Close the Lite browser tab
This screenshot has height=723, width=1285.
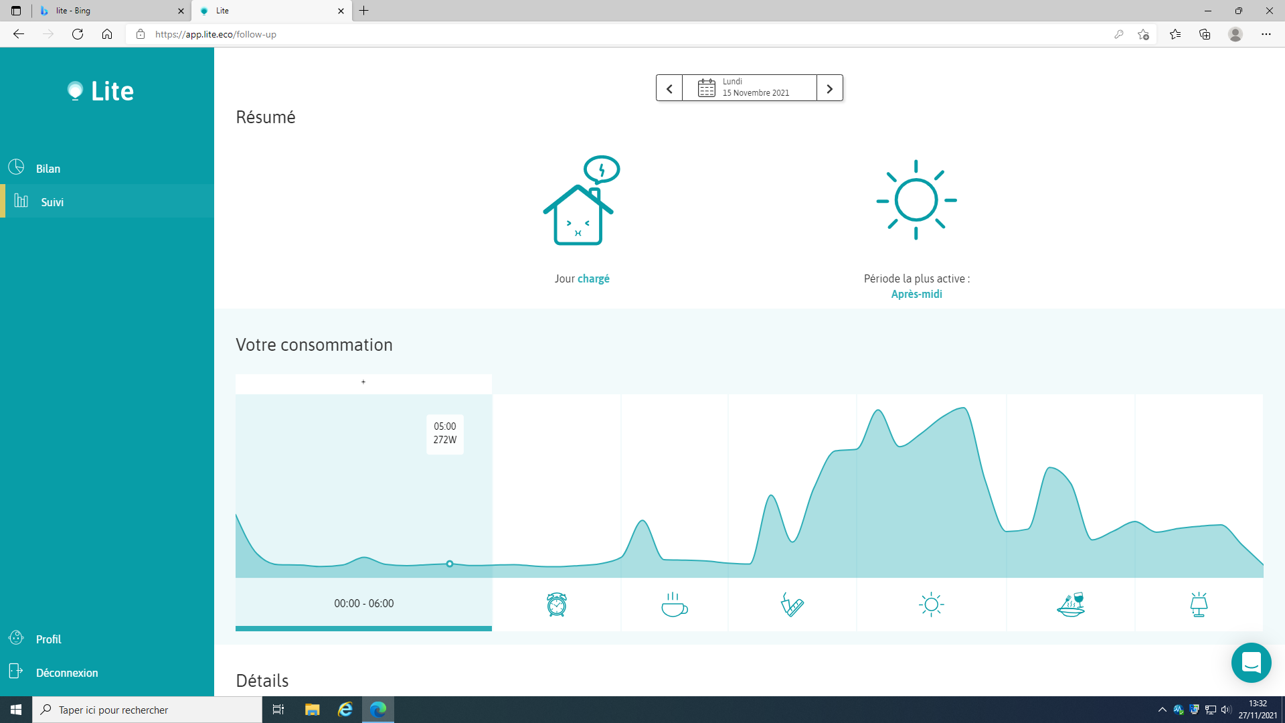click(x=341, y=11)
